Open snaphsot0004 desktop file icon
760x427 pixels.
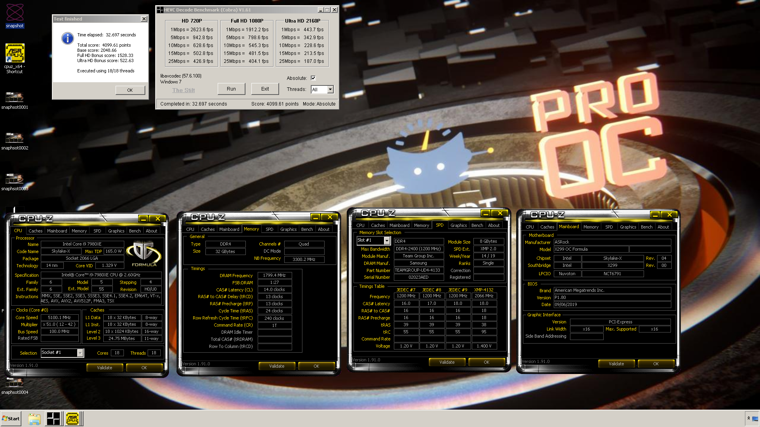click(x=15, y=385)
